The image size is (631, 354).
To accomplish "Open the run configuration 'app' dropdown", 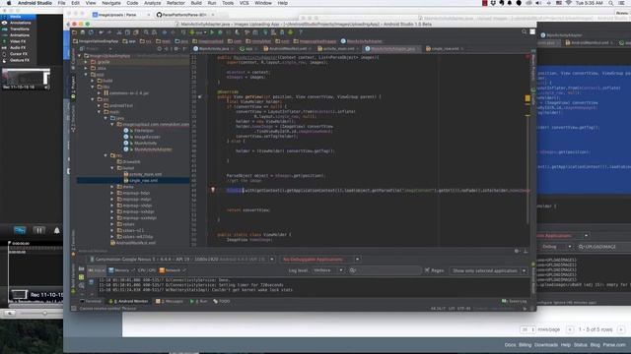I will click(198, 32).
